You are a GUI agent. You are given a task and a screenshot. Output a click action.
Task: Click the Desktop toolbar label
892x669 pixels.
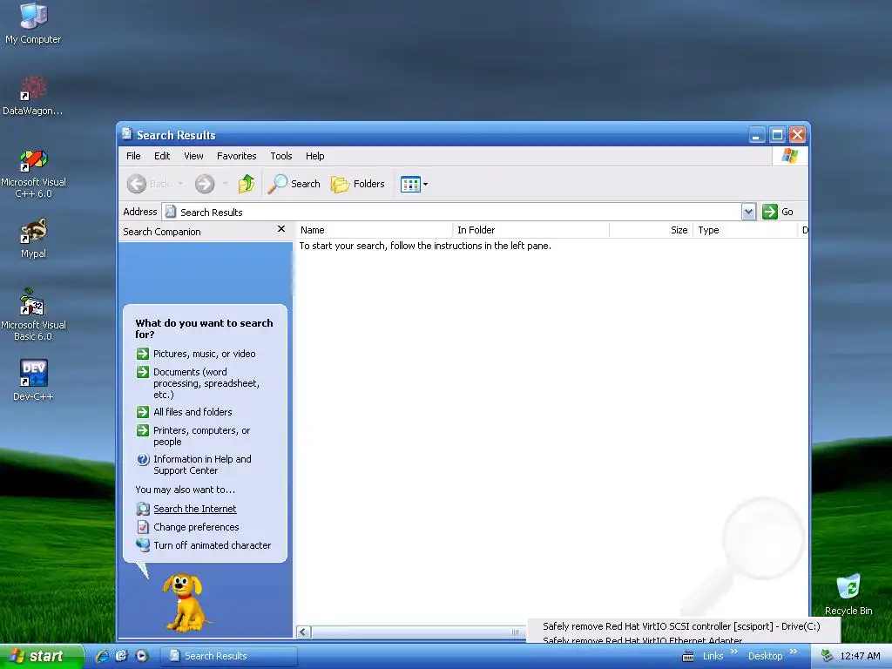pyautogui.click(x=765, y=656)
